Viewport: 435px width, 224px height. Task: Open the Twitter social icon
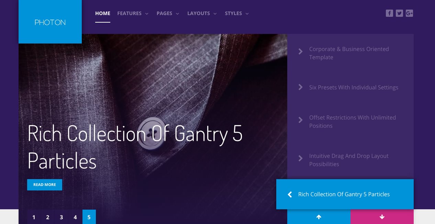399,13
